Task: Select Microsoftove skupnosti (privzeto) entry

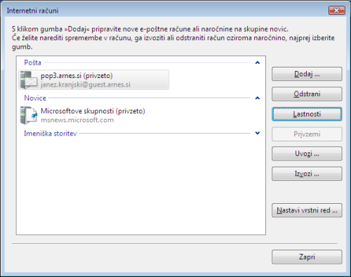Action: 93,111
